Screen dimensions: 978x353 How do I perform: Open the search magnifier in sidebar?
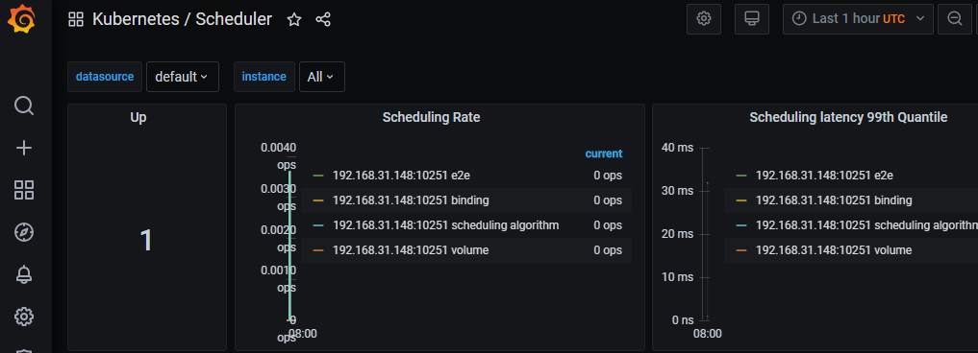click(x=24, y=106)
